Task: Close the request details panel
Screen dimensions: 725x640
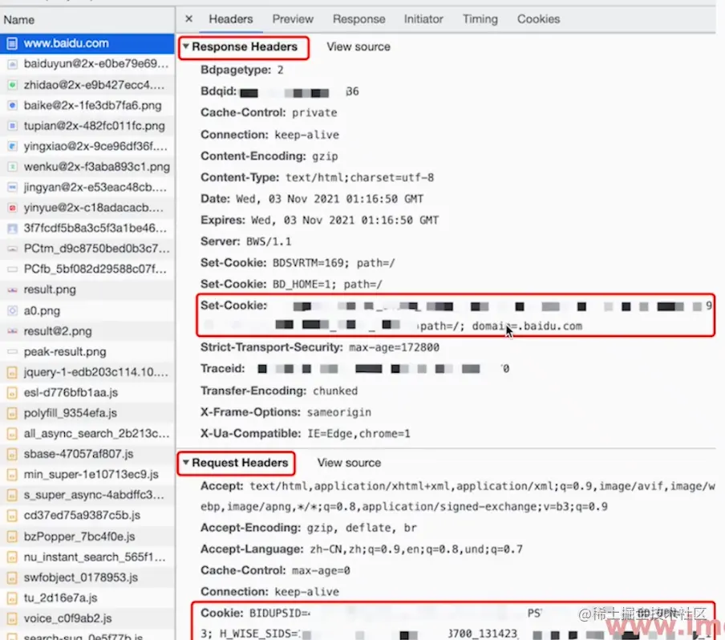Action: click(x=188, y=19)
